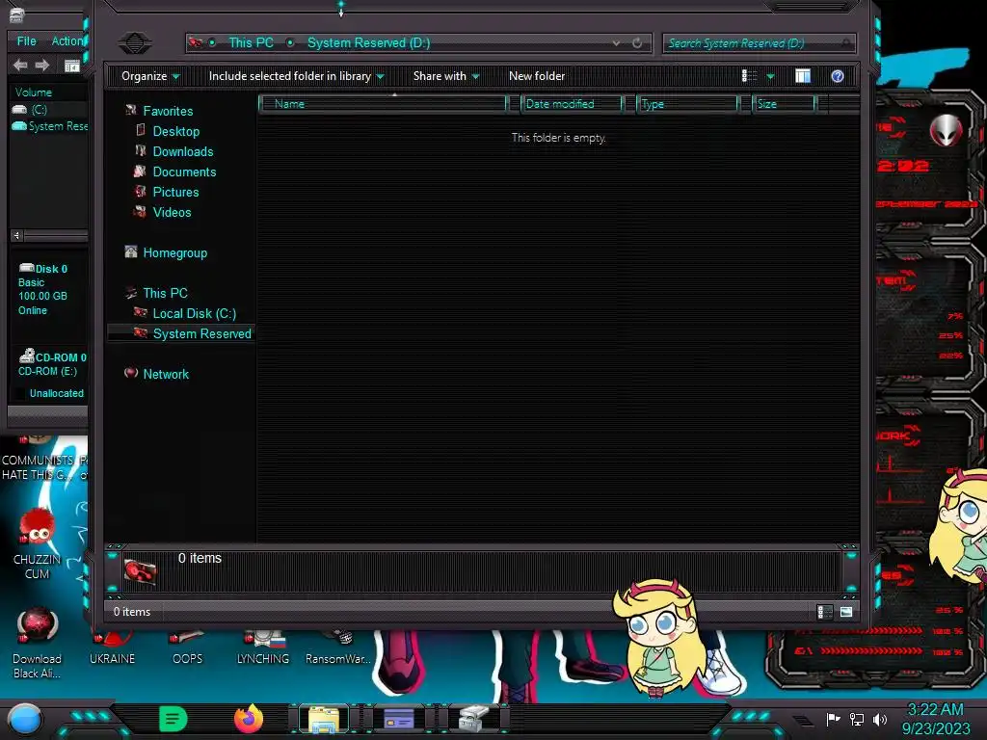Open the view options dropdown arrow
Viewport: 987px width, 740px height.
(770, 77)
